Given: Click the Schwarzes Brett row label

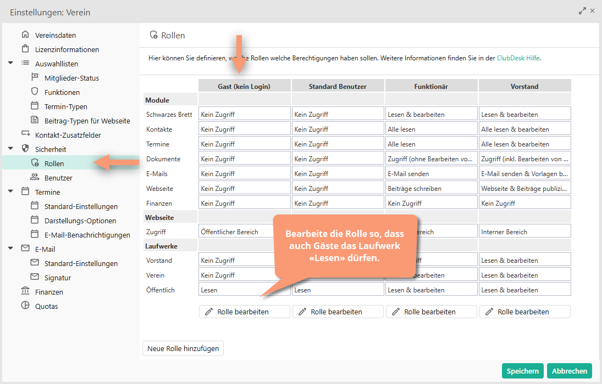Looking at the screenshot, I should tap(169, 114).
